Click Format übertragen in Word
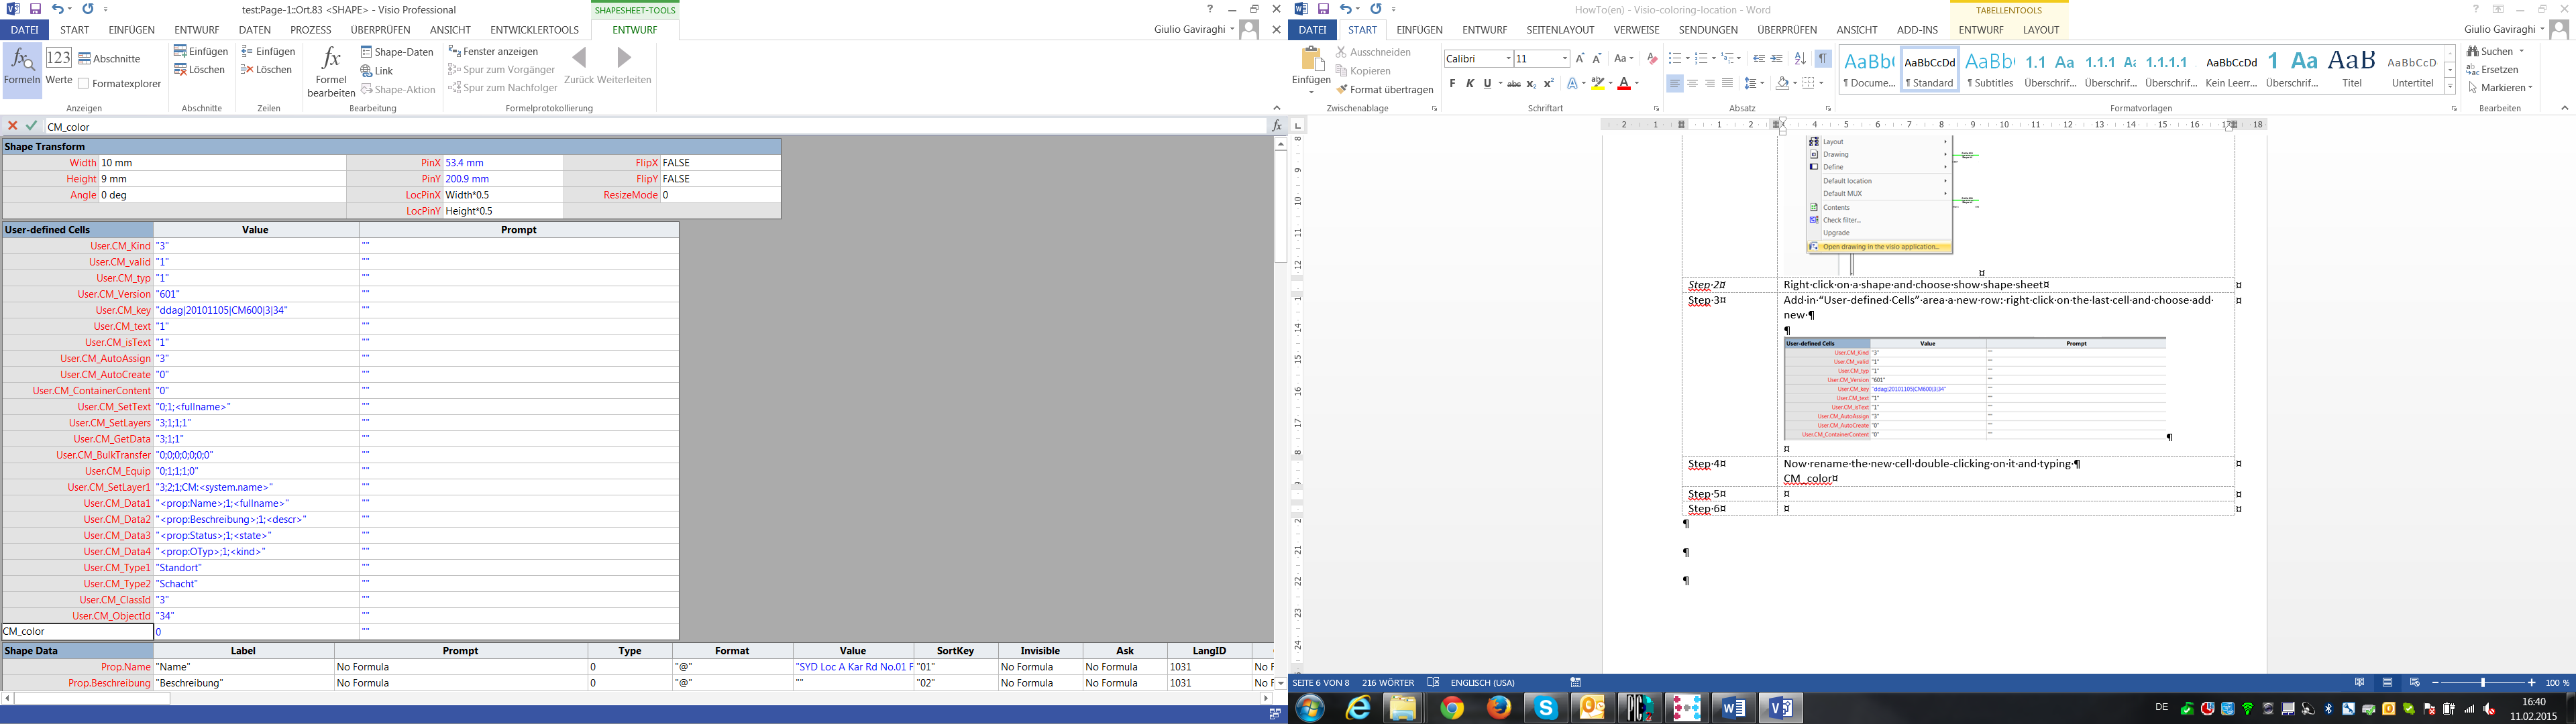2576x724 pixels. [1385, 90]
